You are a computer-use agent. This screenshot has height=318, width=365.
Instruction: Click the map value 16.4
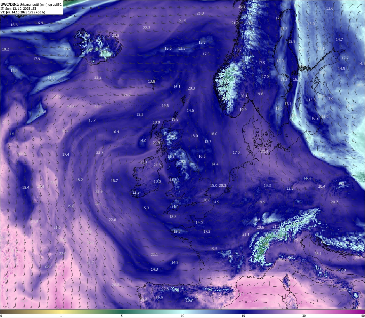[x=115, y=132]
